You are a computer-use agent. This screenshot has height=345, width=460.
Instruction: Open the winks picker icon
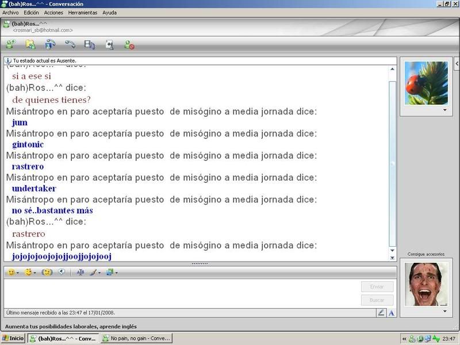pos(28,273)
